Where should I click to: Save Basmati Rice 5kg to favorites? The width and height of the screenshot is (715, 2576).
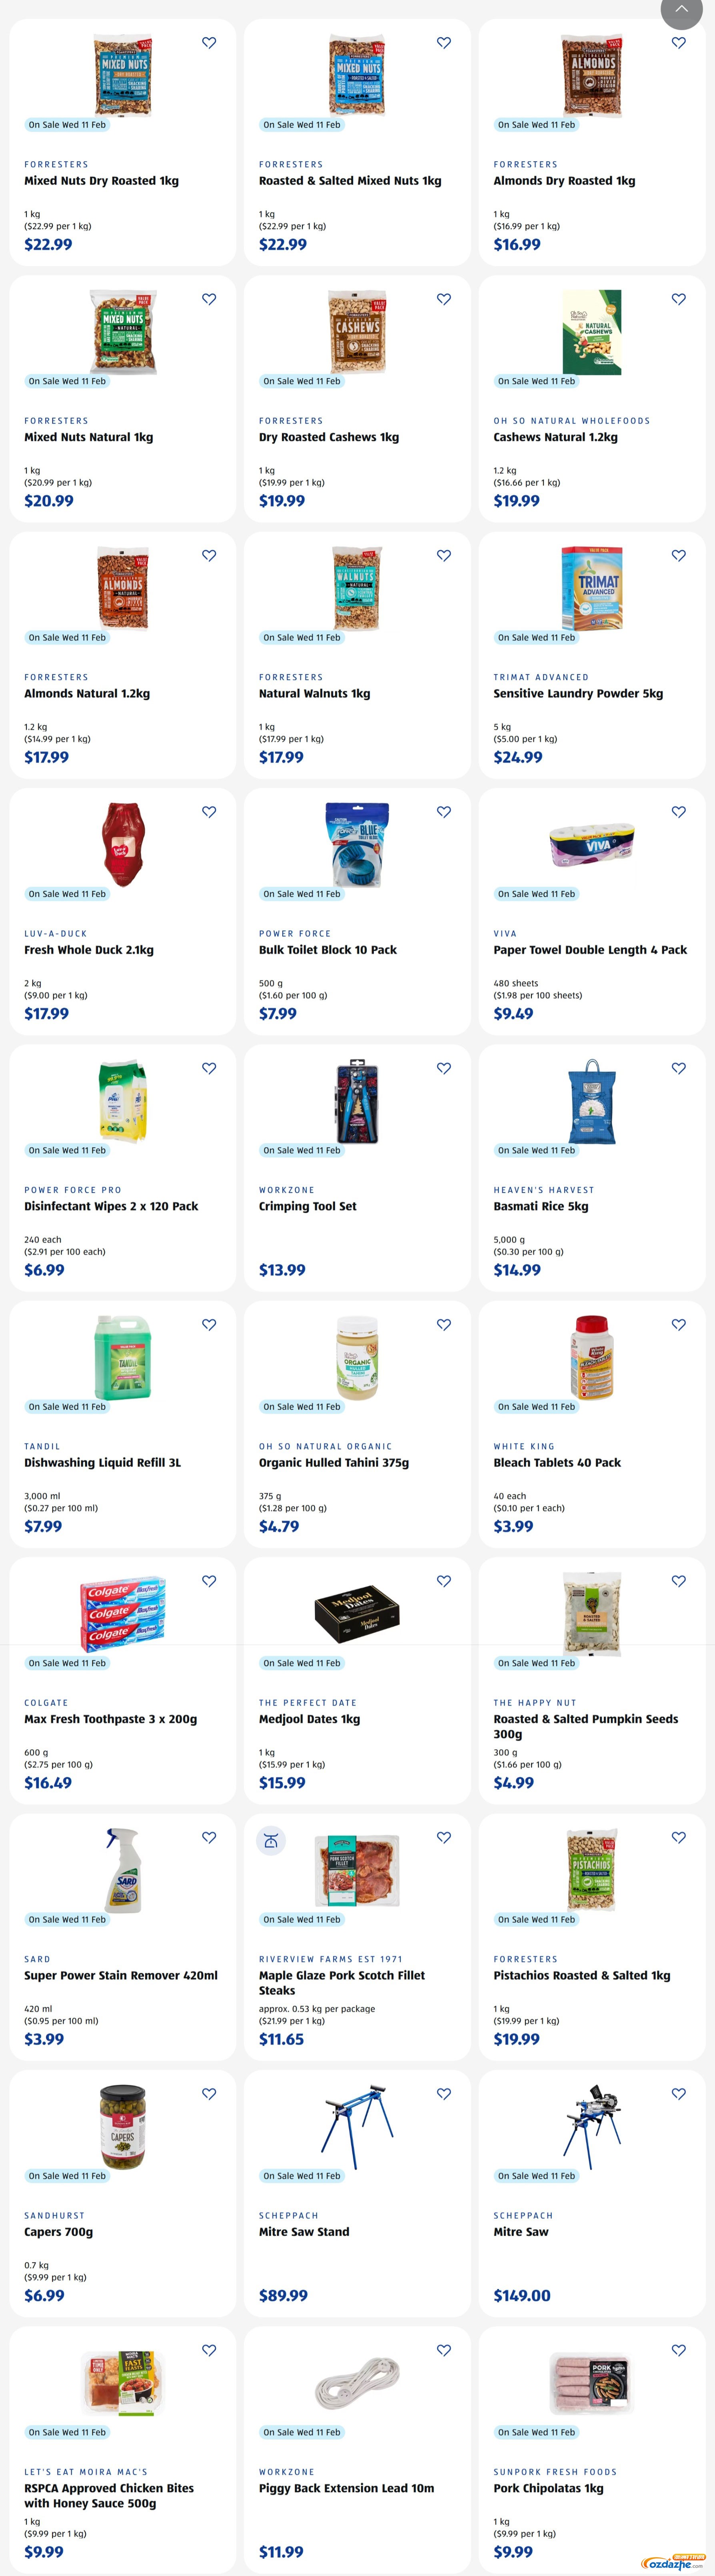(678, 1068)
